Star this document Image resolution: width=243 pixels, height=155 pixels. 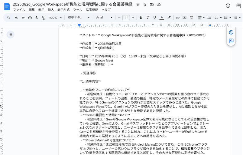pyautogui.click(x=145, y=4)
